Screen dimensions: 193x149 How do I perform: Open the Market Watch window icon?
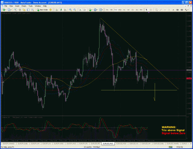point(15,10)
